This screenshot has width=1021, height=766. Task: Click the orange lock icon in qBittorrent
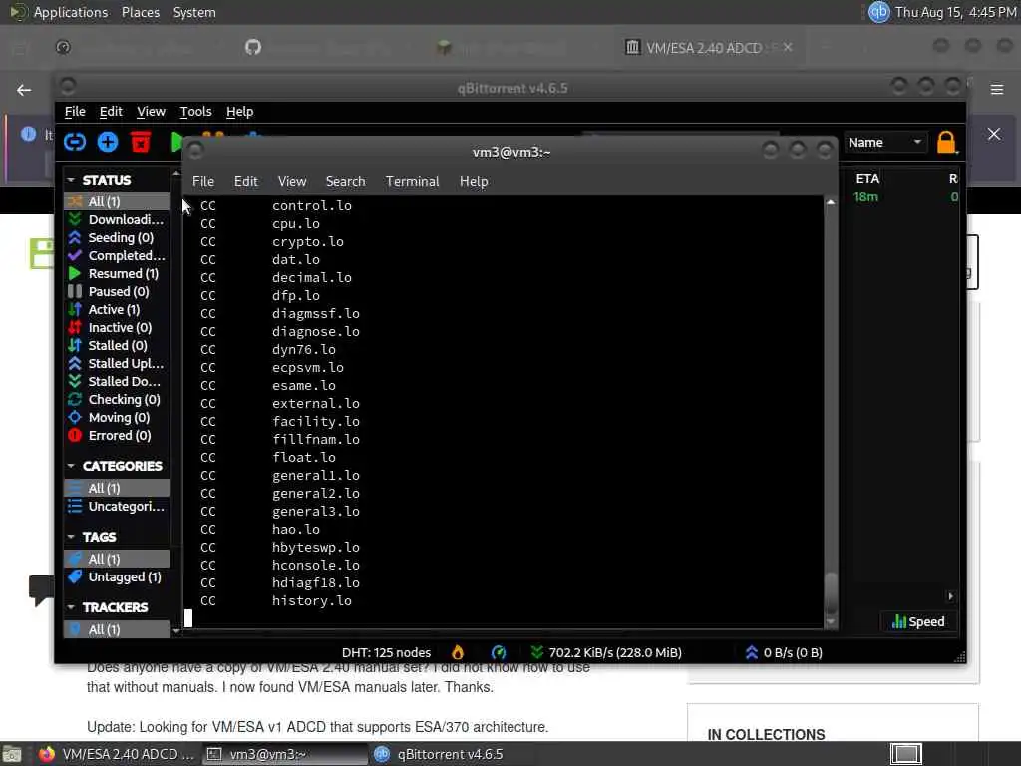pos(946,142)
